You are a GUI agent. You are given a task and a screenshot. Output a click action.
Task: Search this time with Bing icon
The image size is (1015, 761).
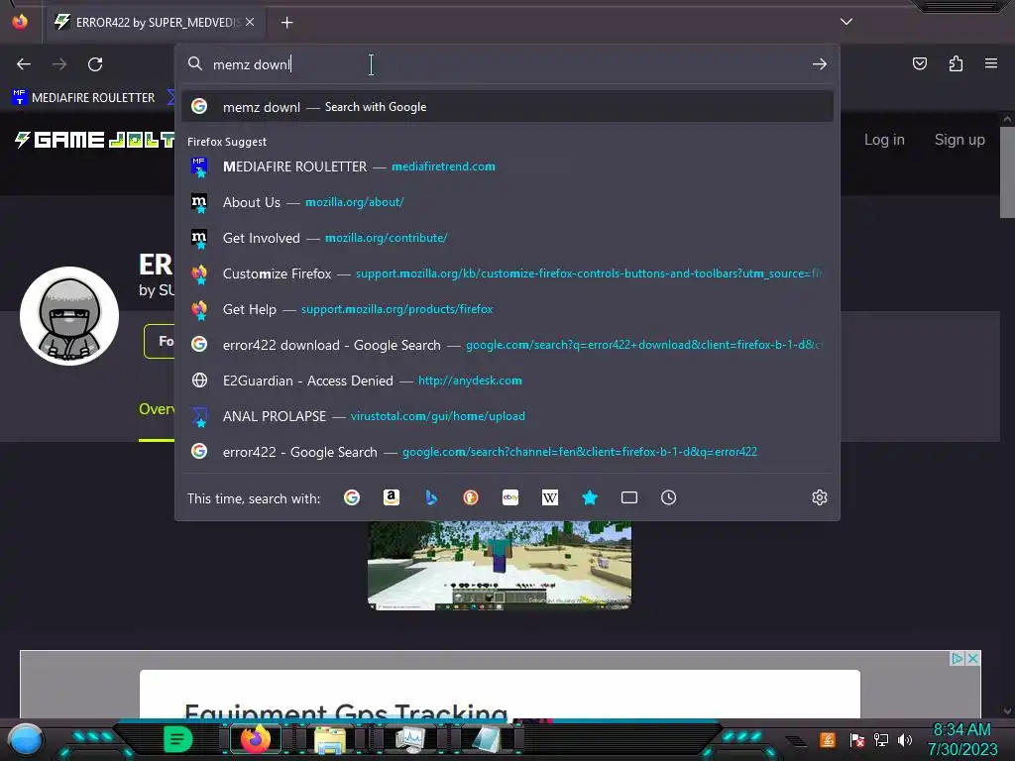431,497
